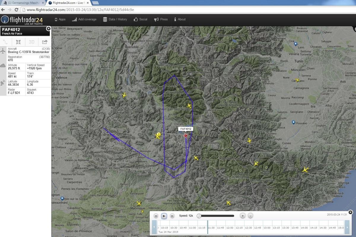Viewport: 356px width, 237px height.
Task: Click the speed value '481 kt'
Action: 12,77
